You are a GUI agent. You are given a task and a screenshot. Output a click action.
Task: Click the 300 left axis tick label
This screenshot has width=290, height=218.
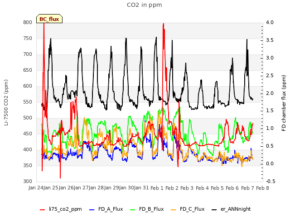(x=28, y=181)
